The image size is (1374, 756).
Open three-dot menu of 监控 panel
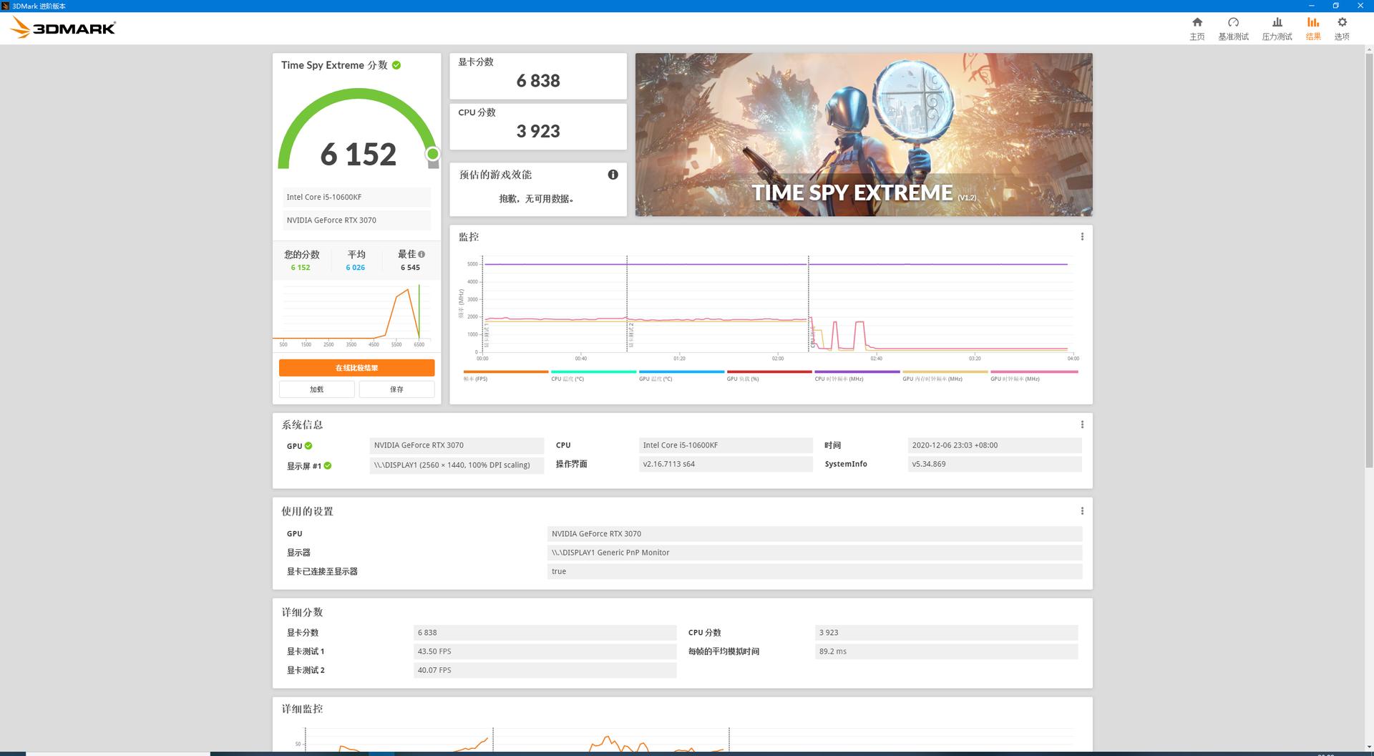1082,237
